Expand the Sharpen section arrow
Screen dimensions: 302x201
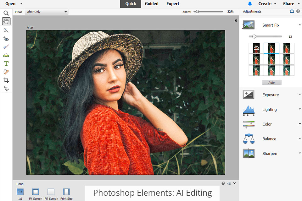click(x=300, y=153)
